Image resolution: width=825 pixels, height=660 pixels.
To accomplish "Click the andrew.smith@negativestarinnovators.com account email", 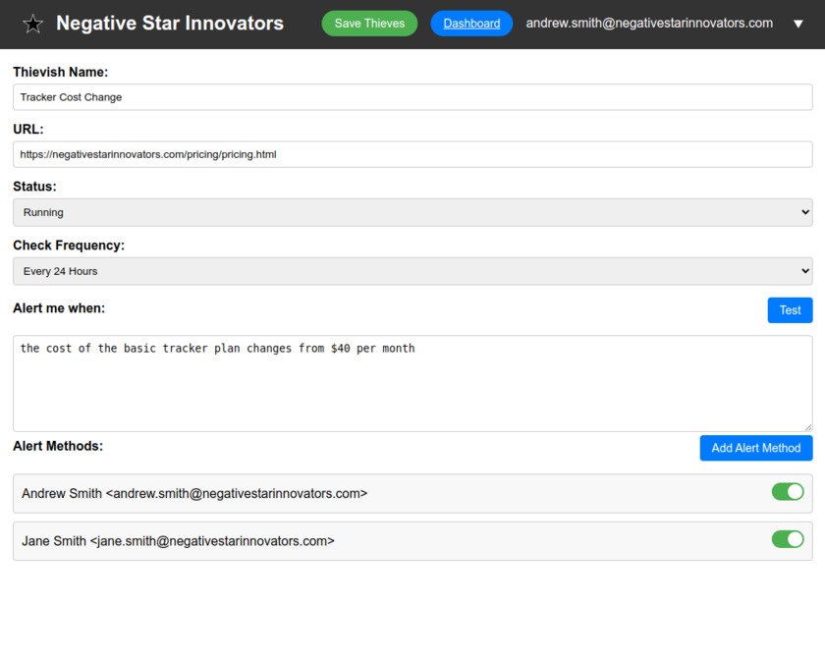I will point(649,24).
